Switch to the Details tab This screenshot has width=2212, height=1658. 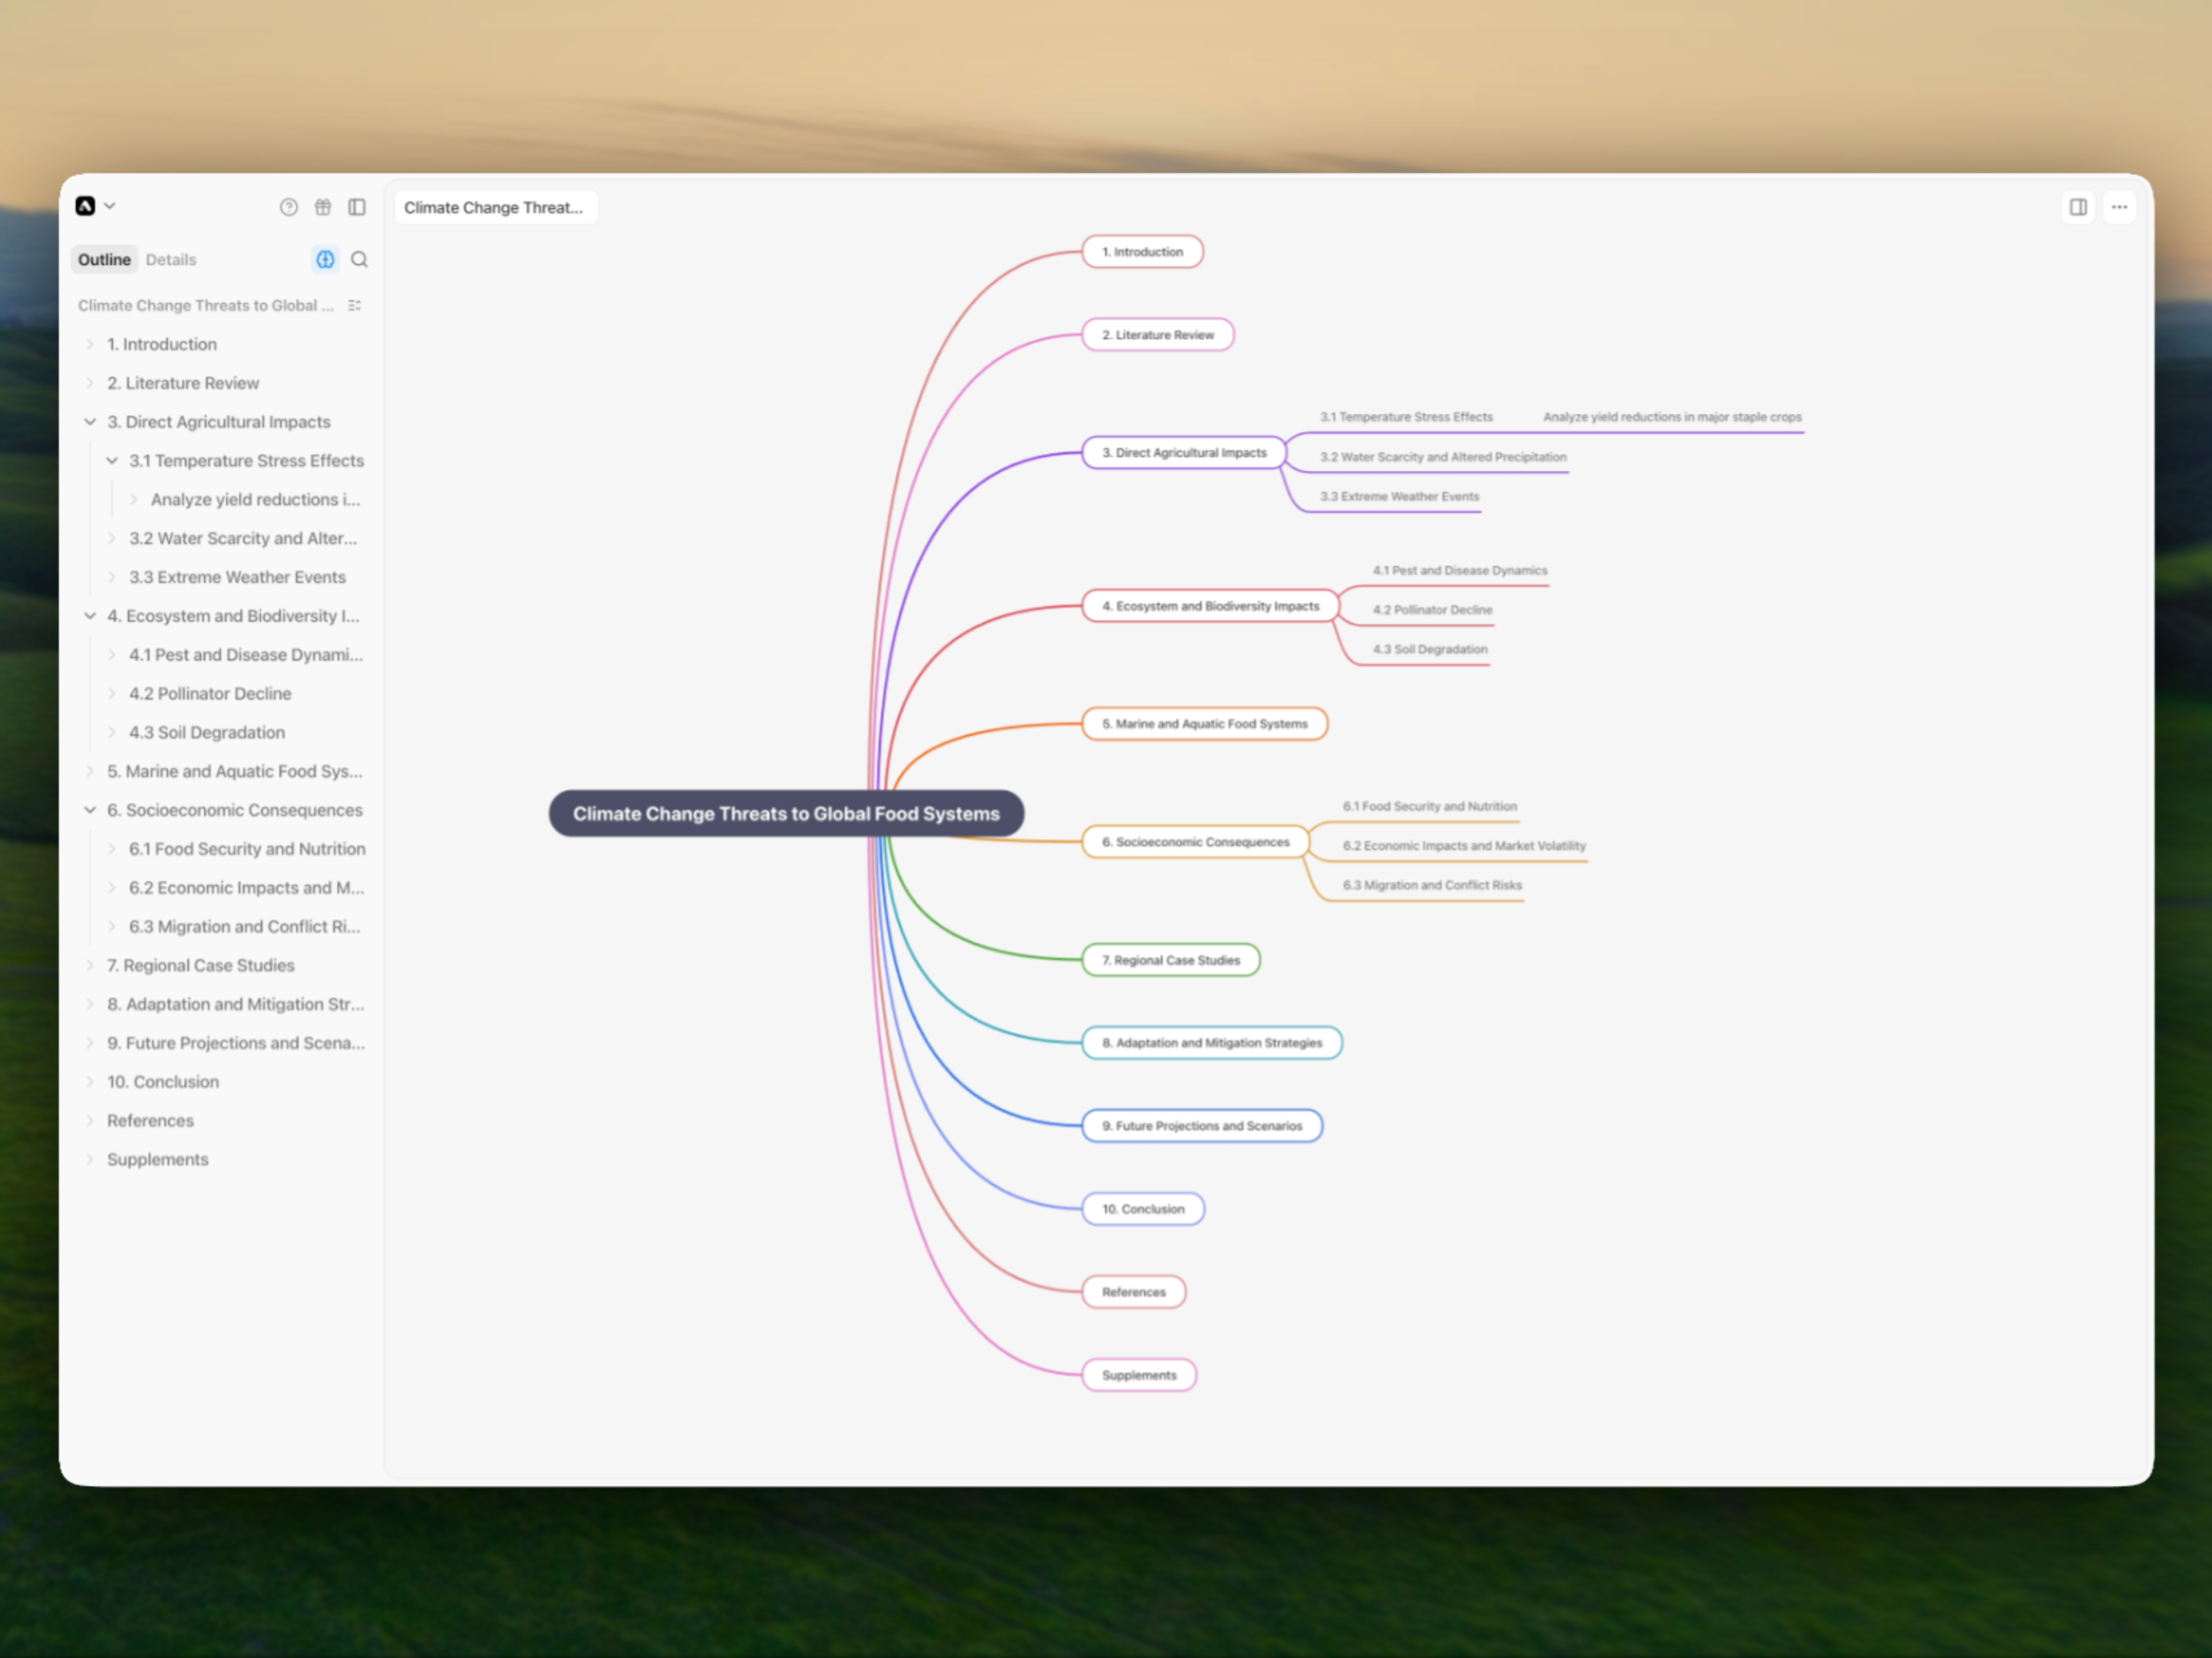[171, 259]
